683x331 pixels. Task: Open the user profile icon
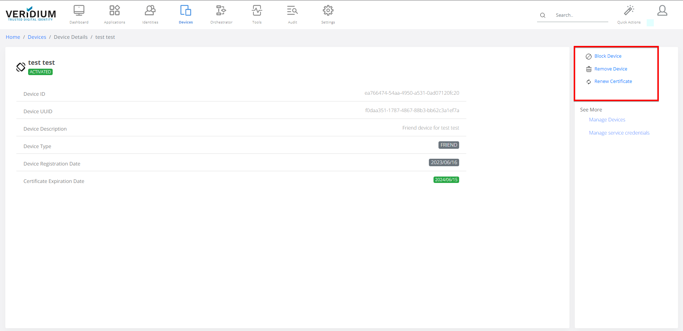(662, 11)
